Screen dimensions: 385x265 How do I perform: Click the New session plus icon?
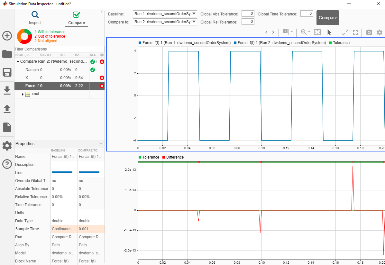7,36
